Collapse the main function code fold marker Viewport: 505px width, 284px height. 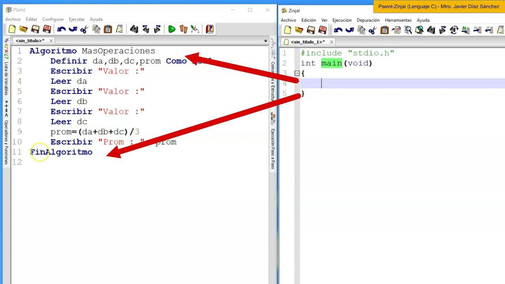(297, 73)
